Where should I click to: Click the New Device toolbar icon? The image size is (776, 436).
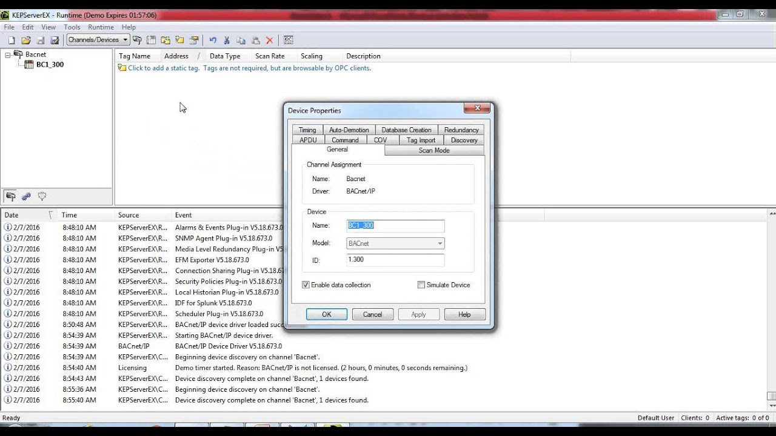pyautogui.click(x=152, y=40)
